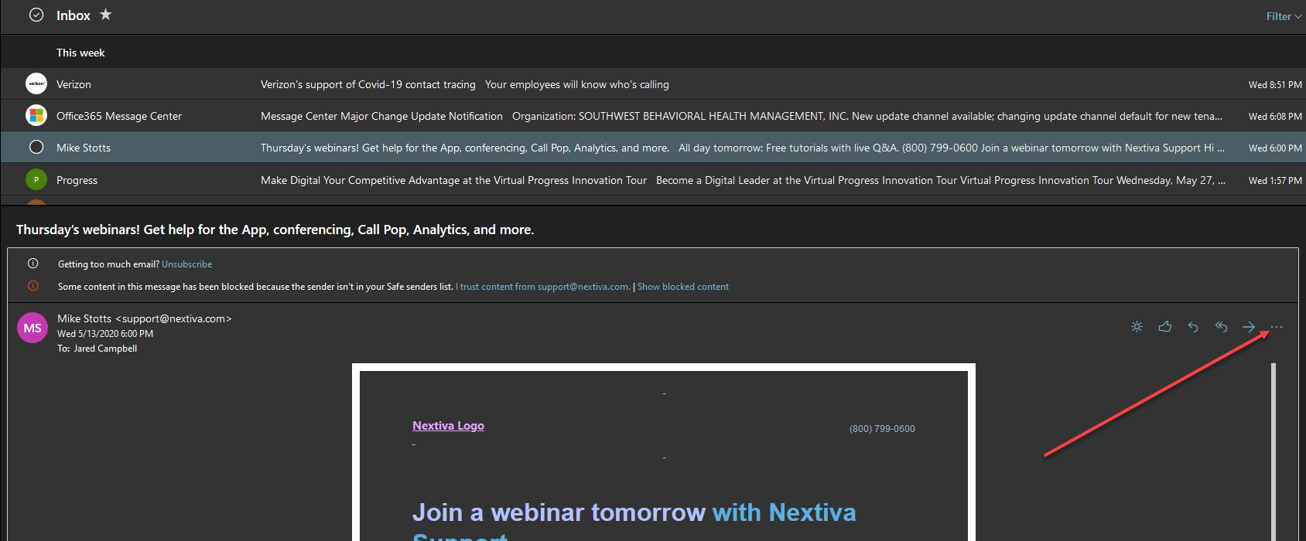Click recipient Jared Campbell
1306x541 pixels.
tap(105, 349)
